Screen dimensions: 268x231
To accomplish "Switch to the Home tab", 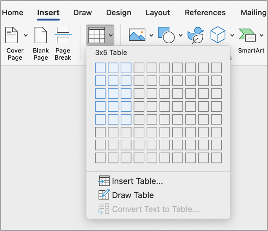I will pyautogui.click(x=13, y=13).
